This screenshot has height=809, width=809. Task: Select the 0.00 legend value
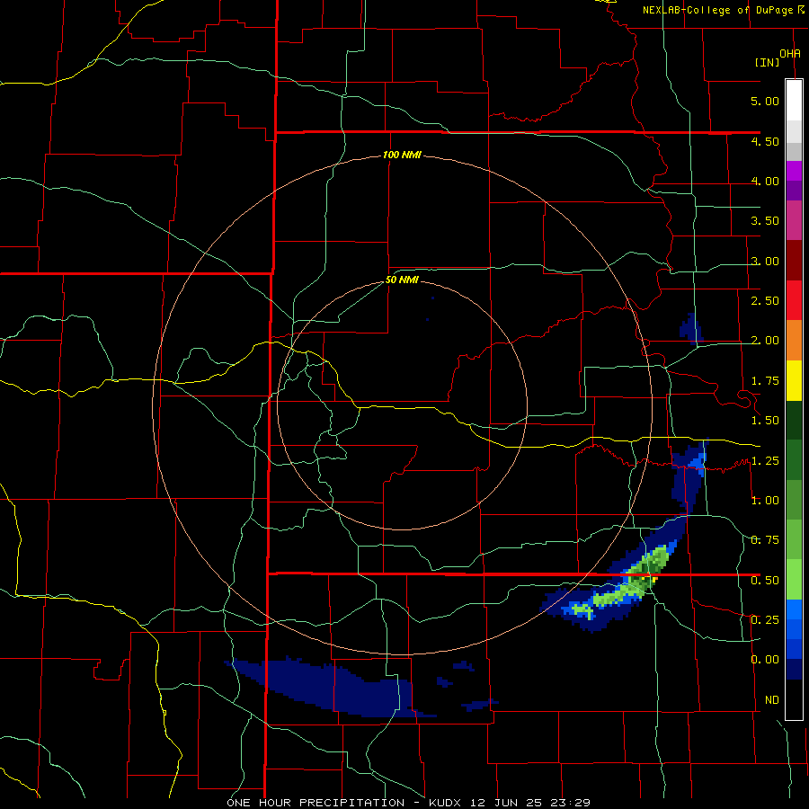(765, 660)
